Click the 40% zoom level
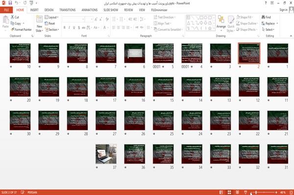This screenshot has height=195, width=294. [x=283, y=193]
